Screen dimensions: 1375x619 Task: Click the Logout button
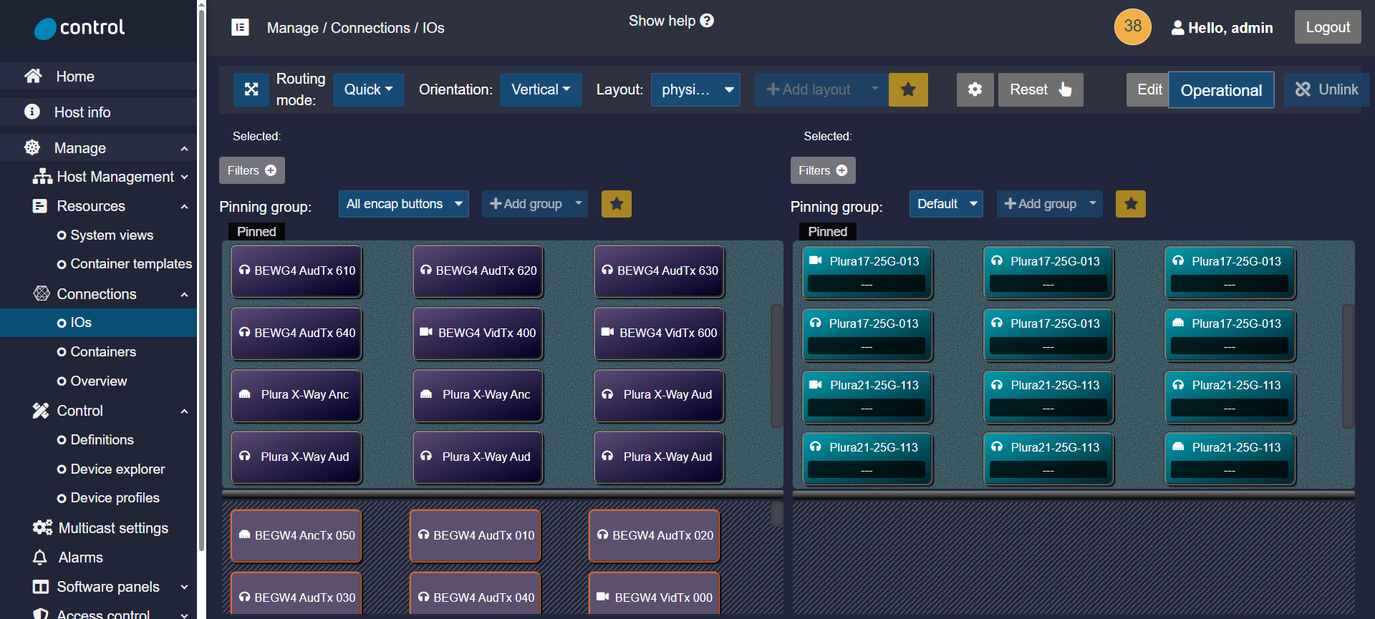click(1327, 27)
